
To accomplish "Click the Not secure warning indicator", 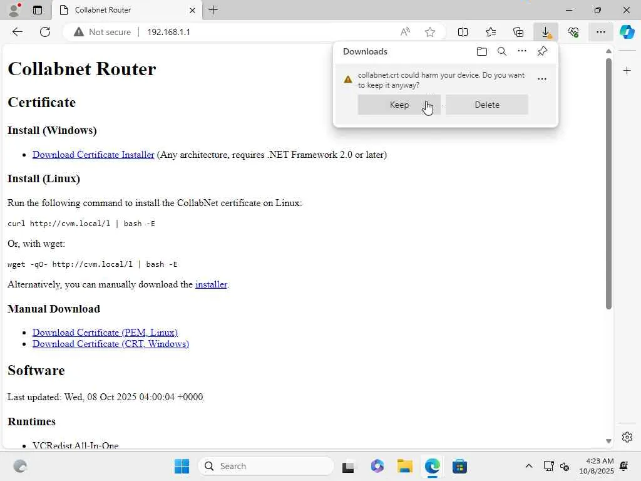I will coord(102,32).
